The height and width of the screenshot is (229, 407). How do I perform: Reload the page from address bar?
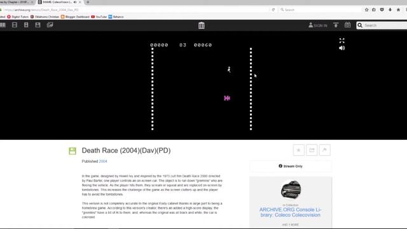click(273, 10)
